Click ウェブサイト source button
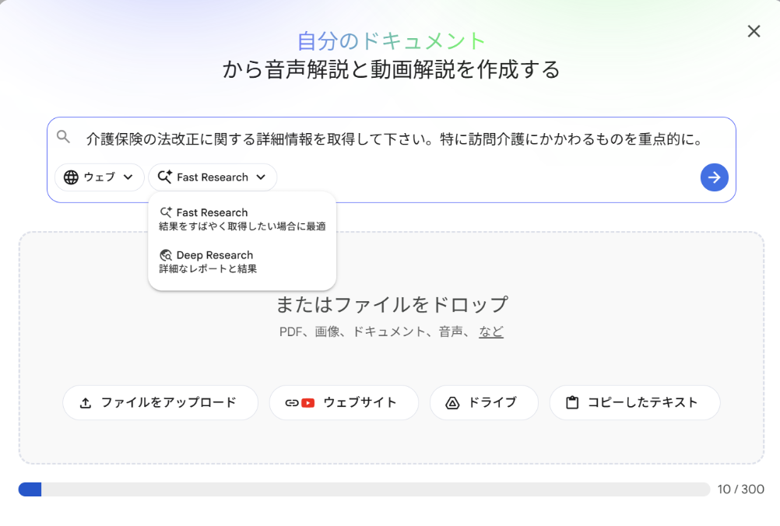 (344, 403)
